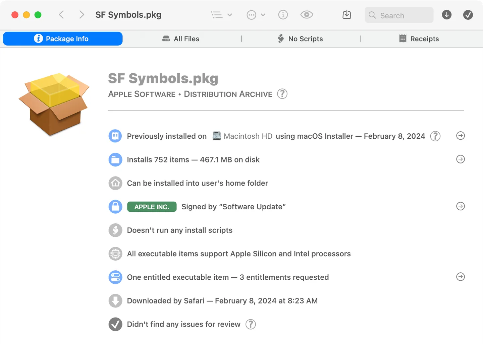Click the SF Symbols package box icon
This screenshot has width=483, height=344.
(x=54, y=104)
